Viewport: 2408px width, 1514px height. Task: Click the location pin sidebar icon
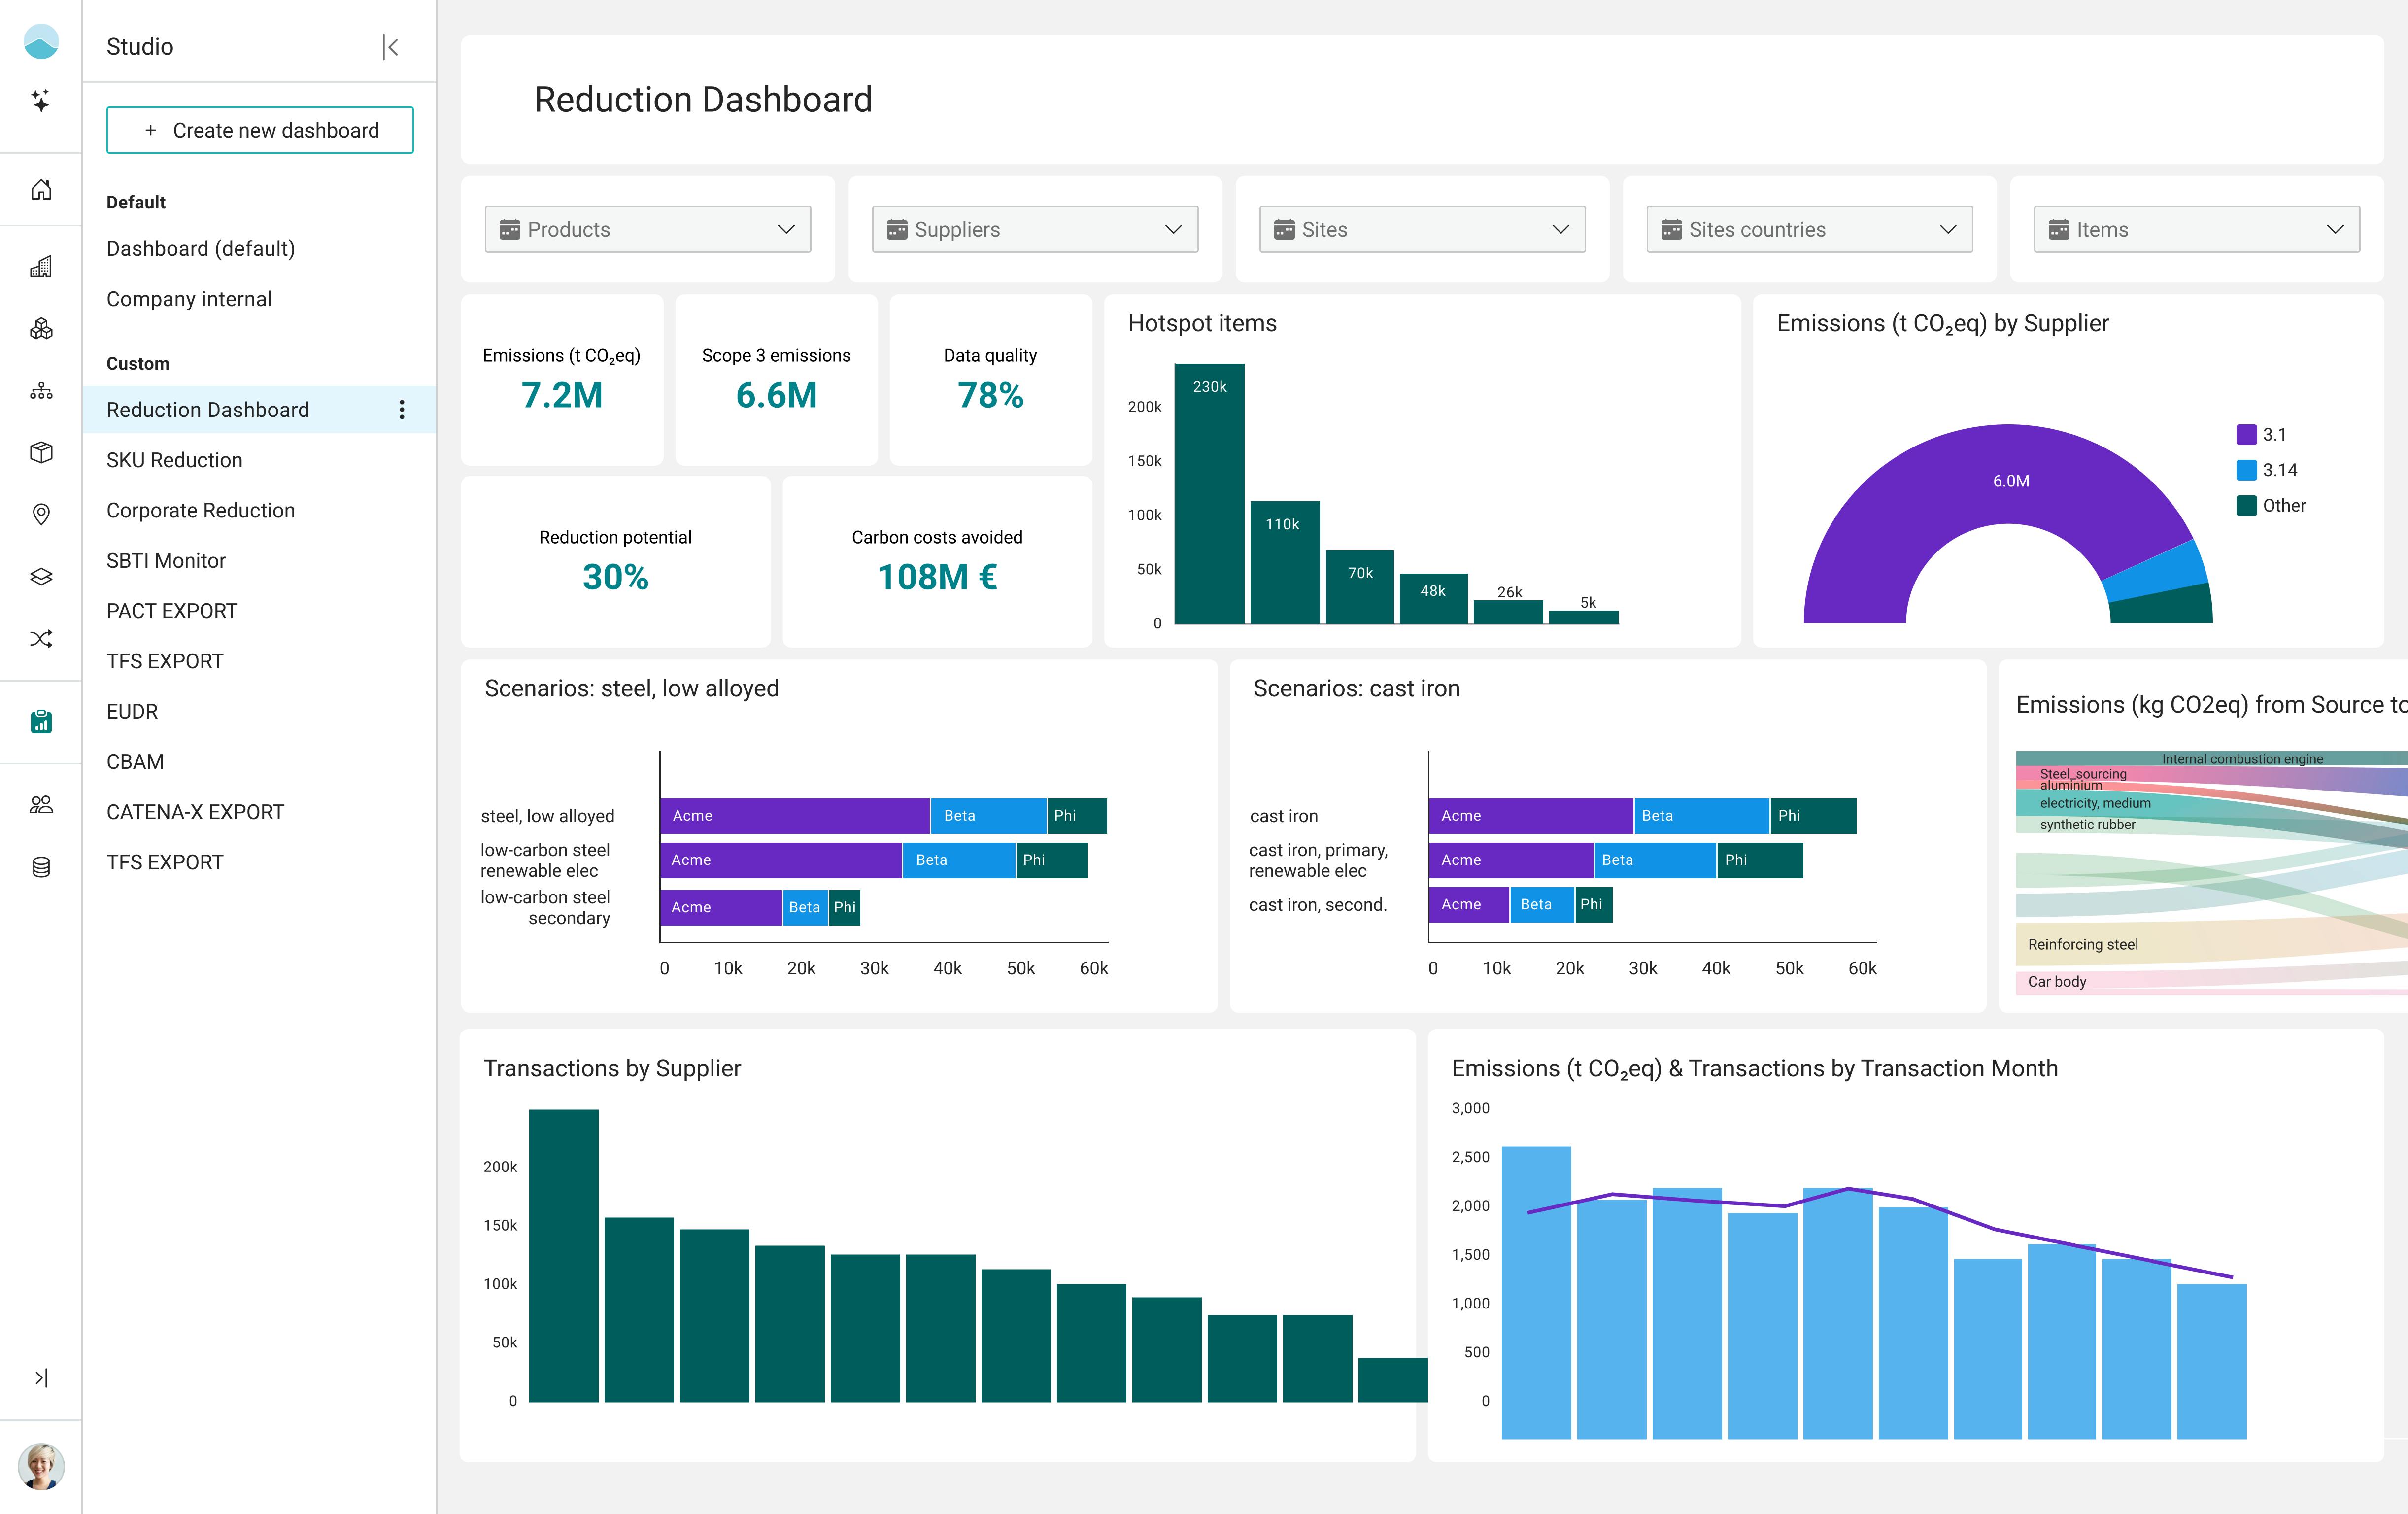(40, 514)
